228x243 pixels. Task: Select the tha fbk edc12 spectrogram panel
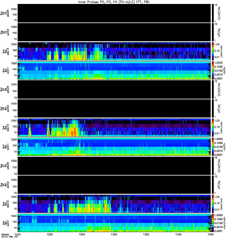point(114,51)
